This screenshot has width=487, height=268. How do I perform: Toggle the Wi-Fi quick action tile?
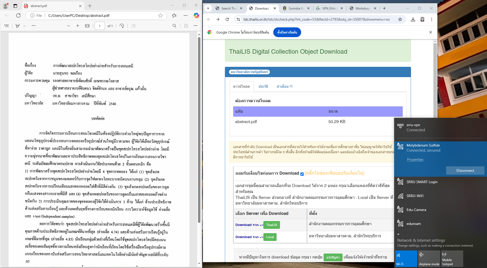coord(406,259)
